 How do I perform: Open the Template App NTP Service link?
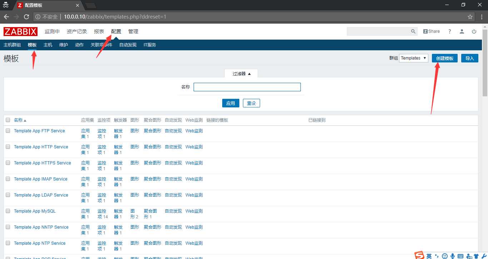tap(40, 243)
